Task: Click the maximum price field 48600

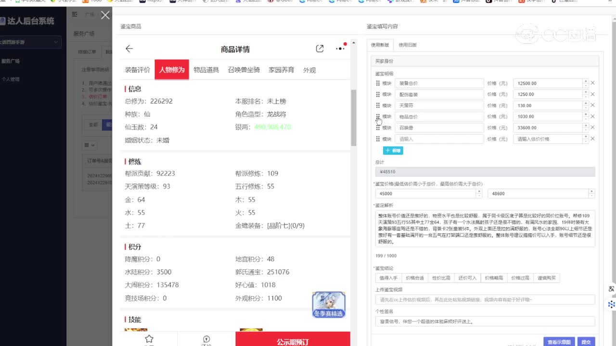Action: click(538, 193)
